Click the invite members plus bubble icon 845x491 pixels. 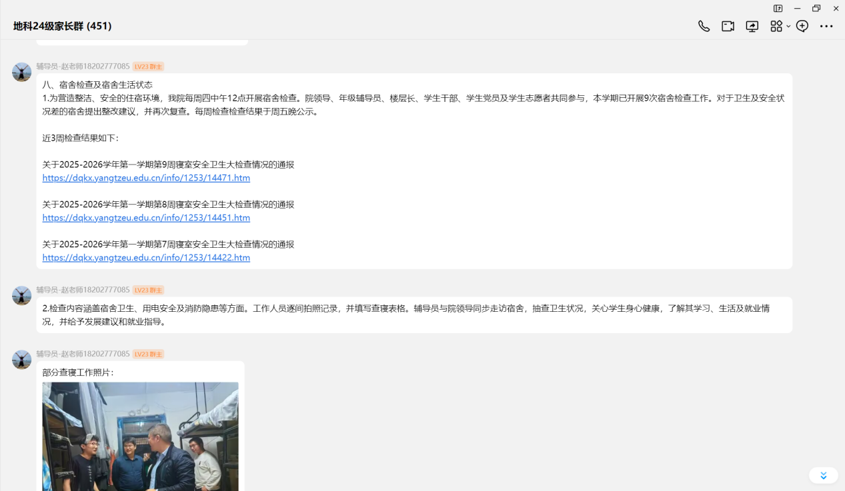click(x=802, y=26)
